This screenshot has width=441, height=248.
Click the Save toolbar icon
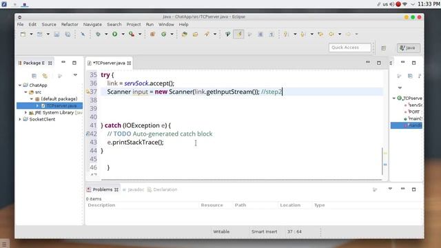point(57,34)
